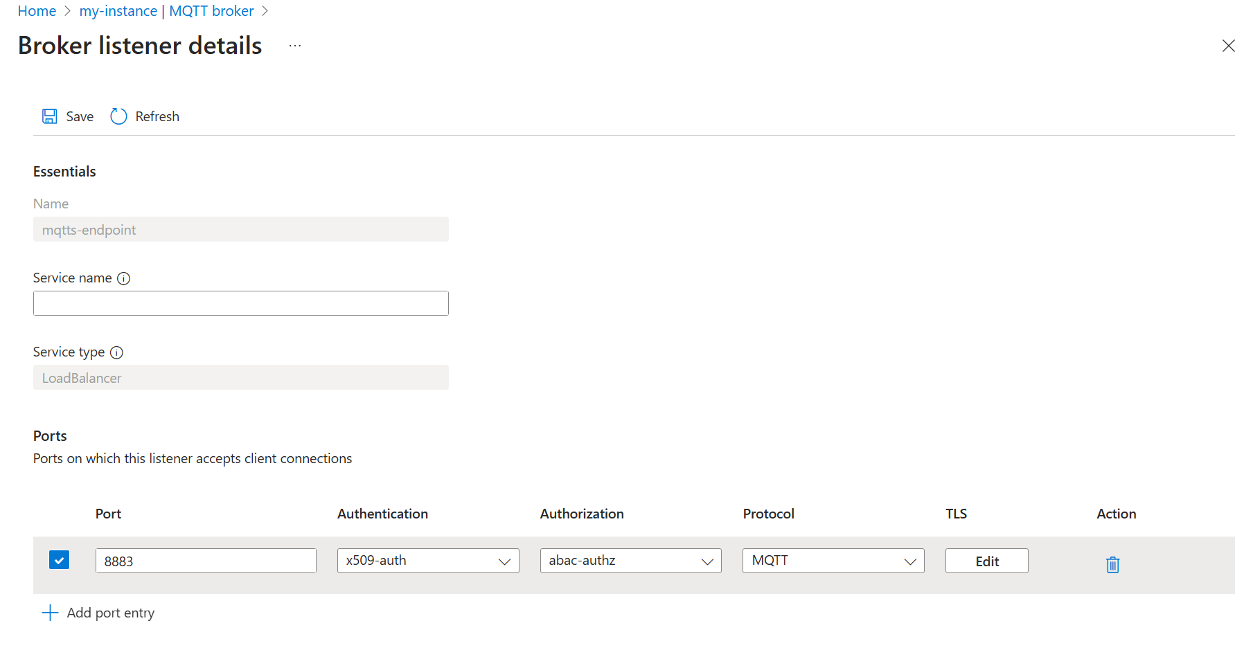Edit TLS settings for port 8883
This screenshot has height=650, width=1253.
pos(986,561)
